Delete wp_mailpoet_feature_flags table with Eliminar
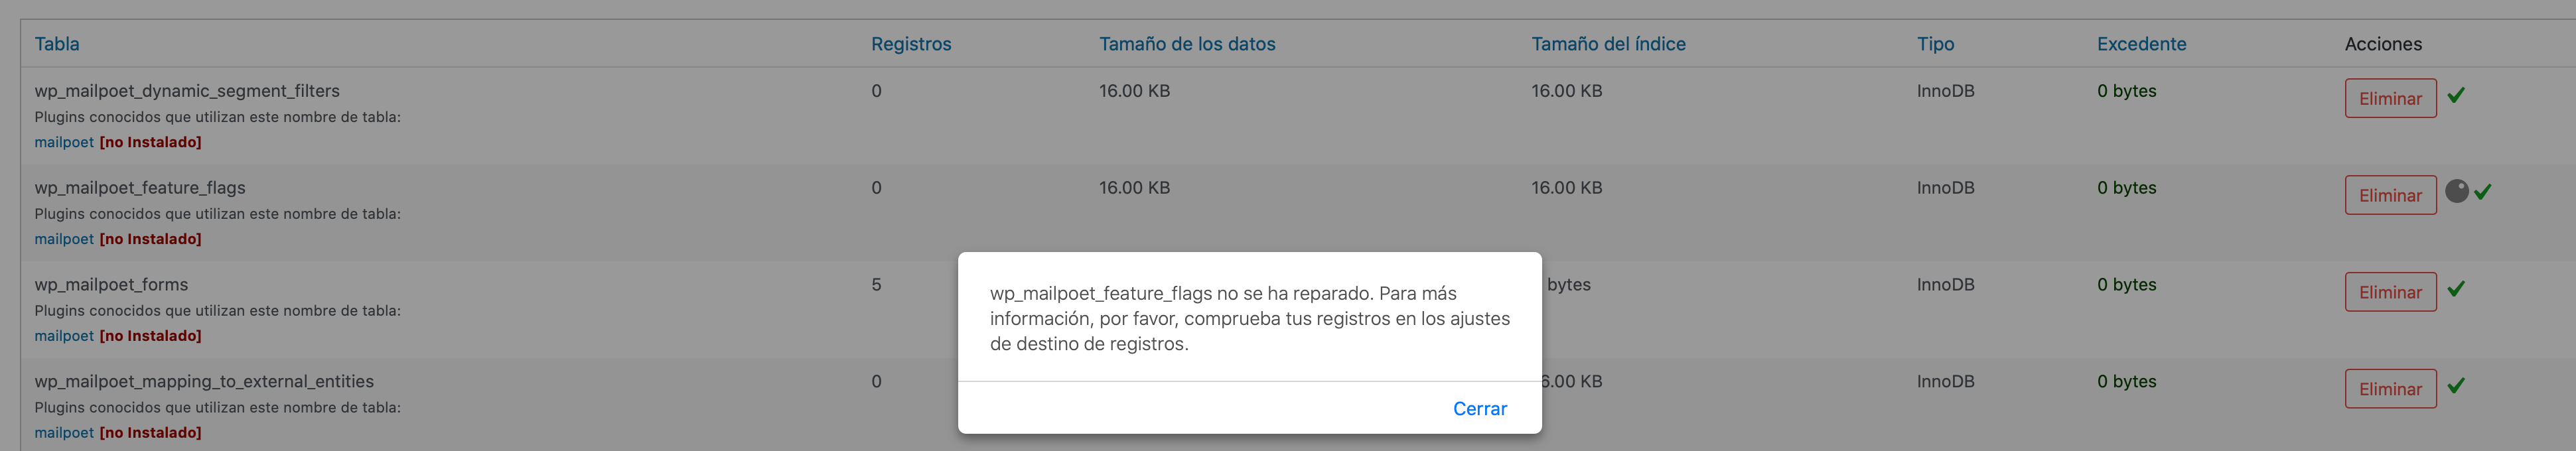The height and width of the screenshot is (451, 2576). 2390,195
